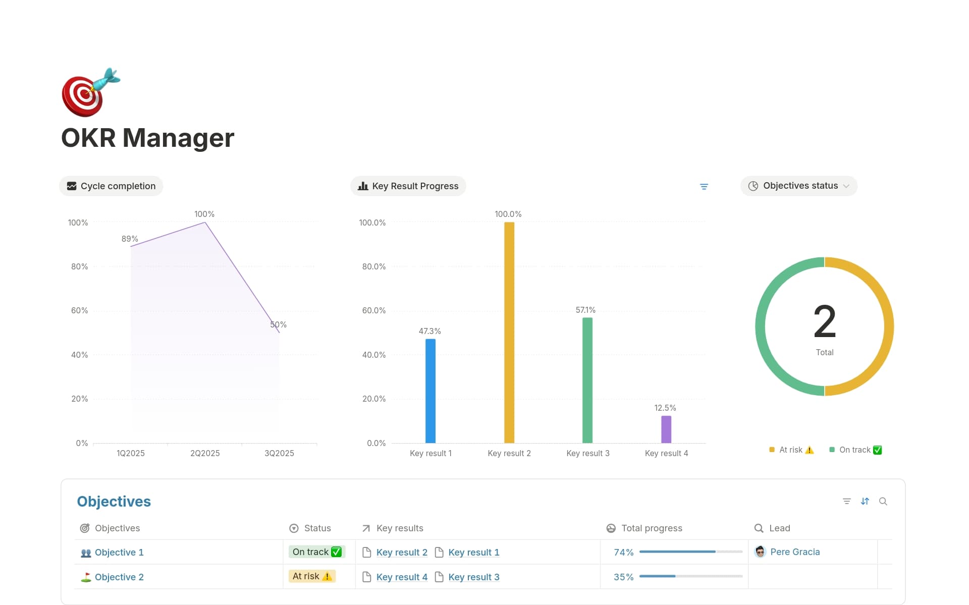Click the status icon in the Status column header

[x=294, y=528]
